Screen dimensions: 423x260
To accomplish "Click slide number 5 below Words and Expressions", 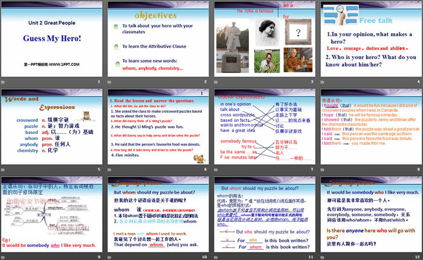I will (x=99, y=169).
